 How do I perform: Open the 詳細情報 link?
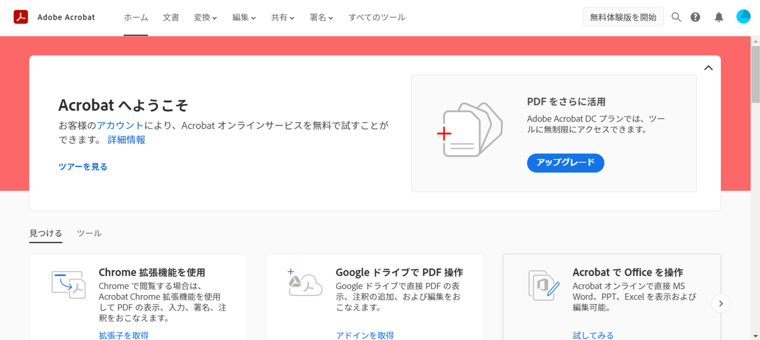tap(126, 140)
